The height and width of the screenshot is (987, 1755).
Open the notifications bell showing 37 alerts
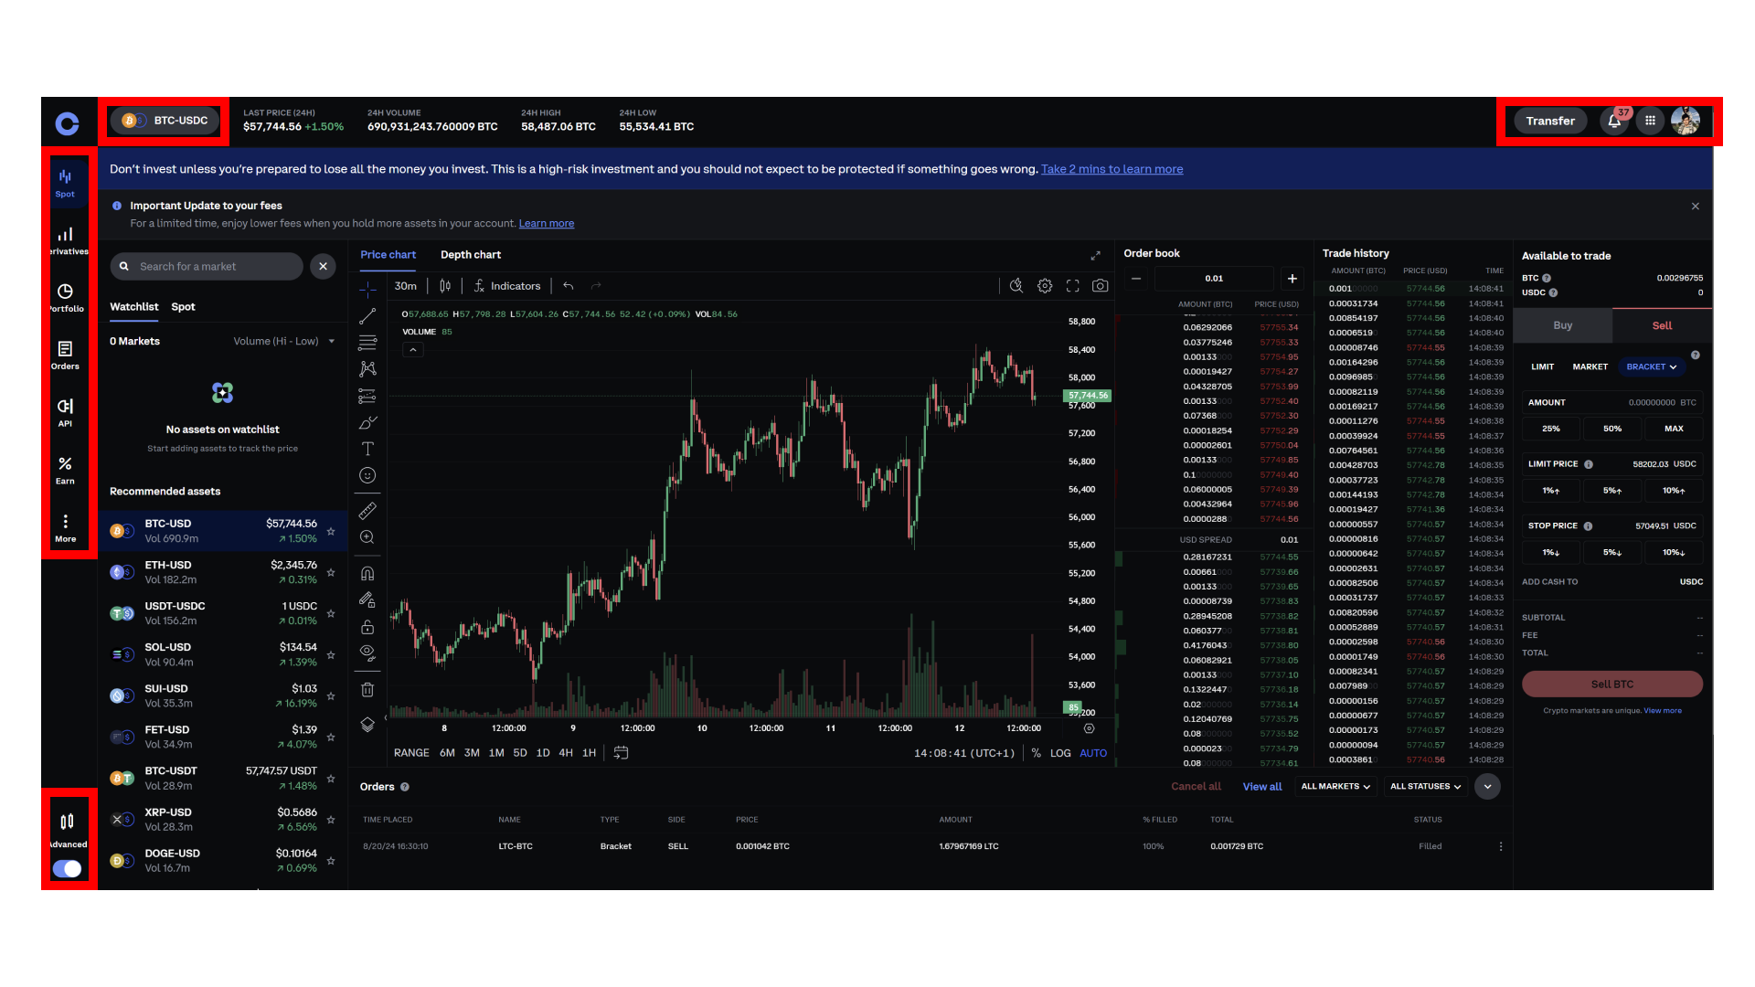(1613, 120)
